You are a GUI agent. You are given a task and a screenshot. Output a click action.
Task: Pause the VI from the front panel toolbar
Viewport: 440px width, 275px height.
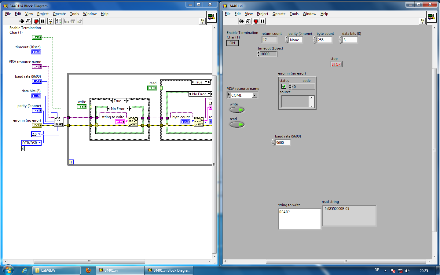(x=263, y=21)
